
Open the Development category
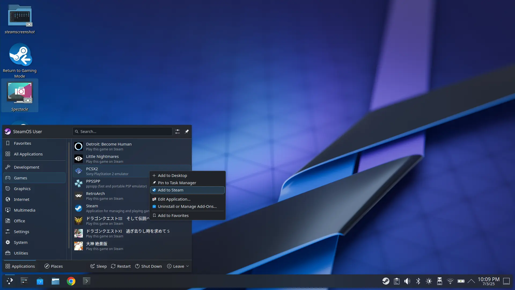click(34, 167)
